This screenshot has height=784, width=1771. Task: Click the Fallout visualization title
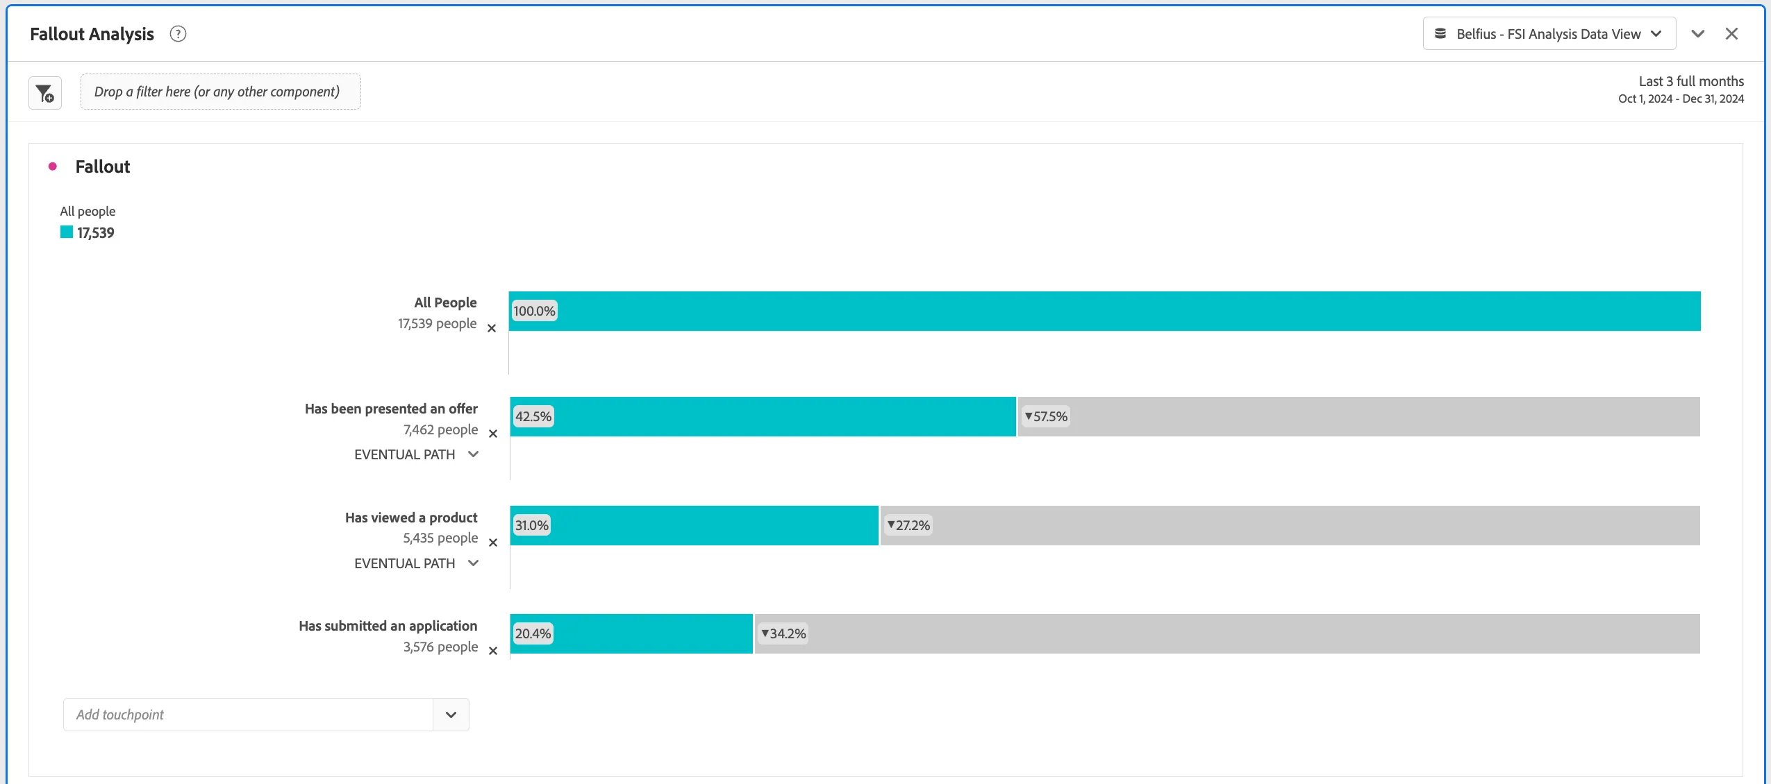tap(103, 167)
